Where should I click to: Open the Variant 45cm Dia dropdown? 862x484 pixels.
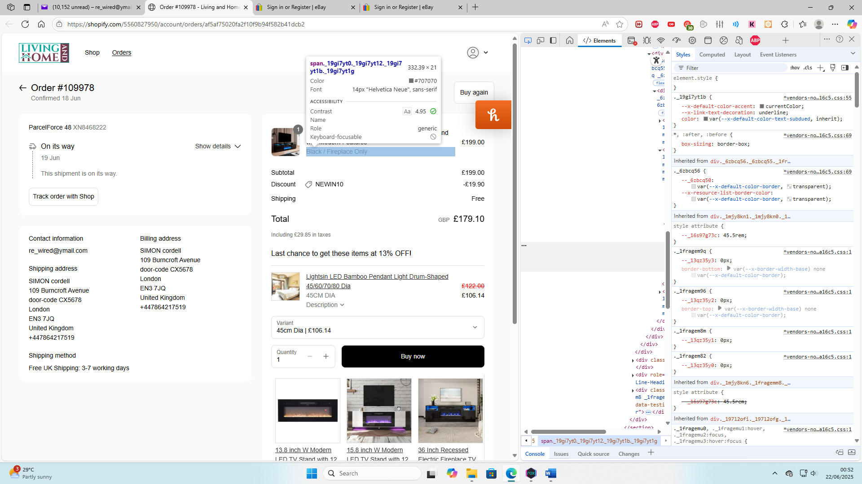click(378, 327)
